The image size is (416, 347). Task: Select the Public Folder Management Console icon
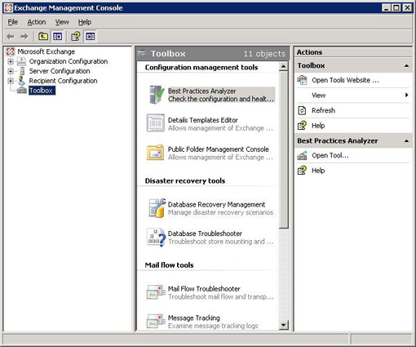(155, 153)
